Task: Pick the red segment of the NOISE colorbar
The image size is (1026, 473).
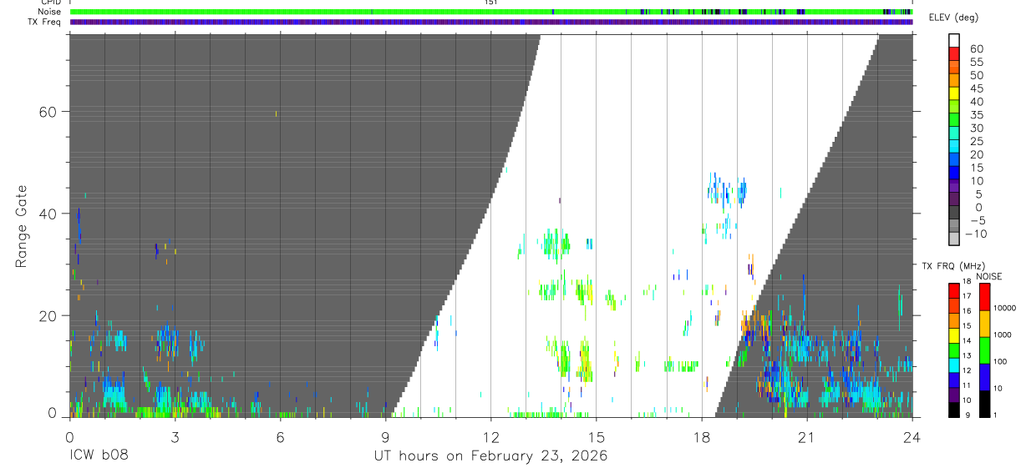Action: (x=984, y=297)
